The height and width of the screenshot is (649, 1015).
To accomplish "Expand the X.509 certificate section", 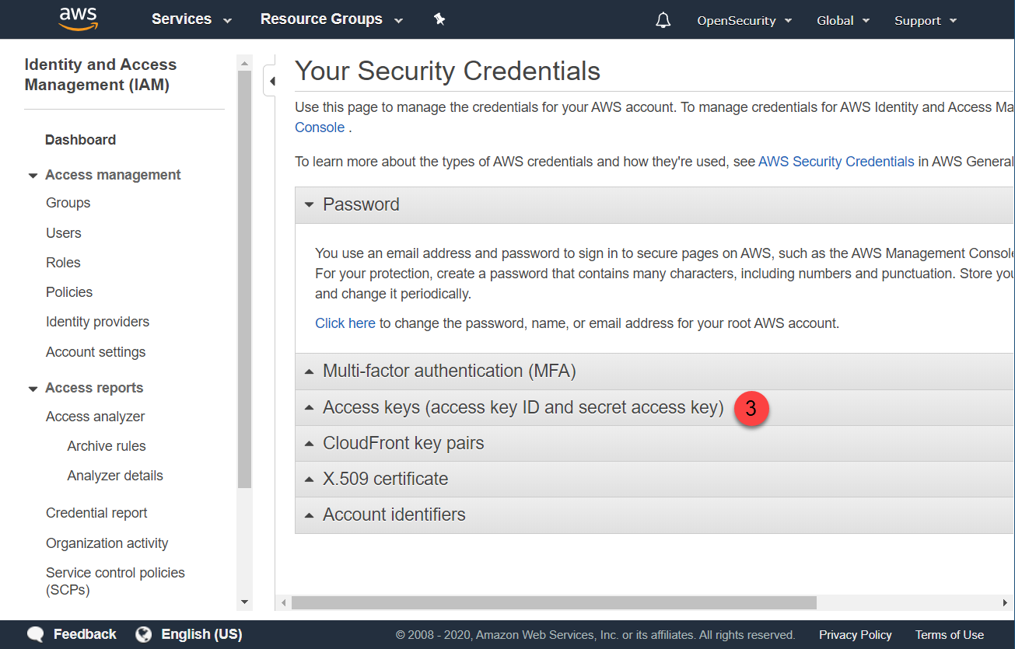I will (655, 480).
